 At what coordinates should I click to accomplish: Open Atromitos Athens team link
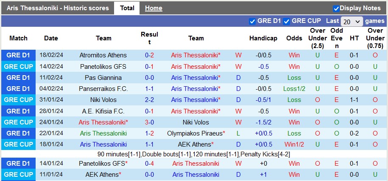pyautogui.click(x=103, y=55)
